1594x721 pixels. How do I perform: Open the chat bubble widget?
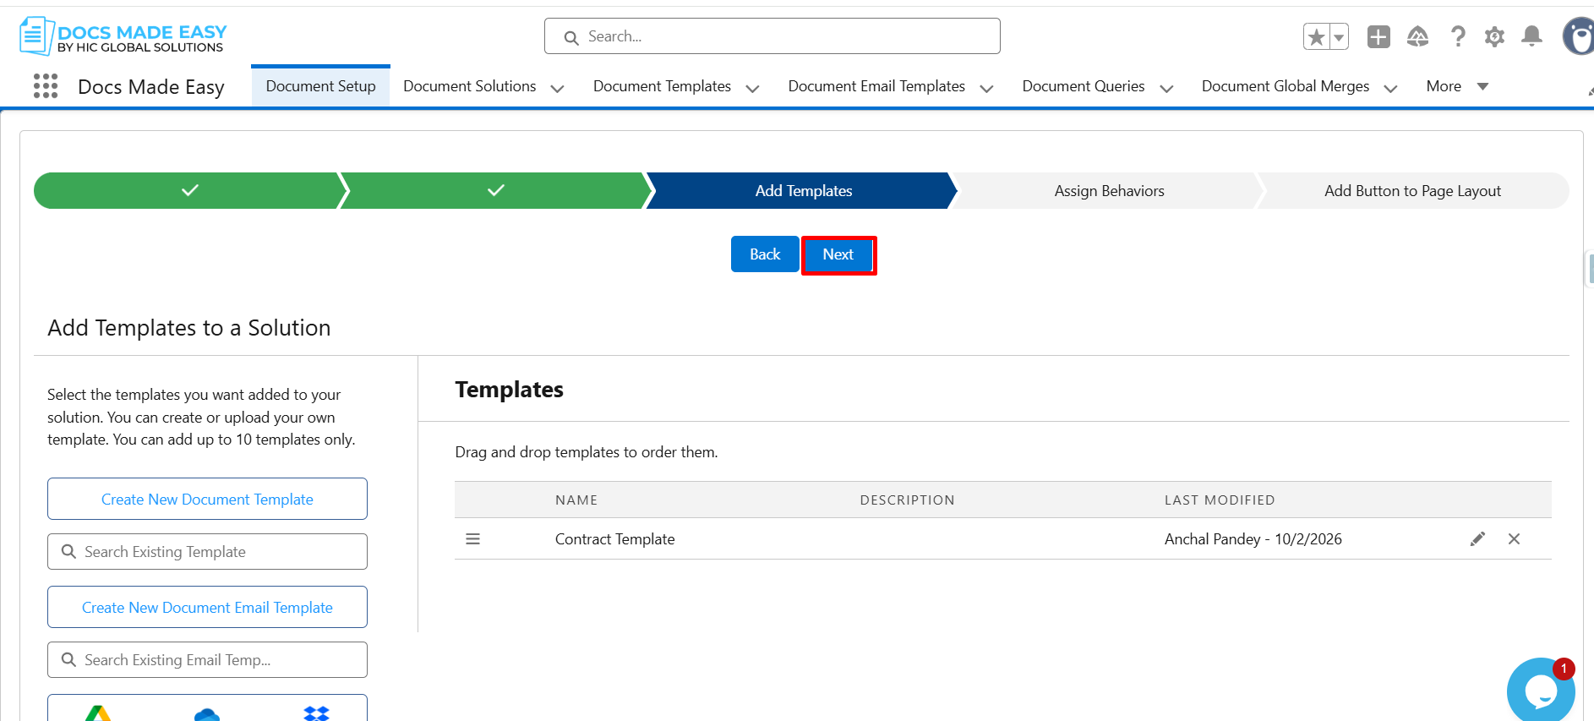coord(1540,691)
